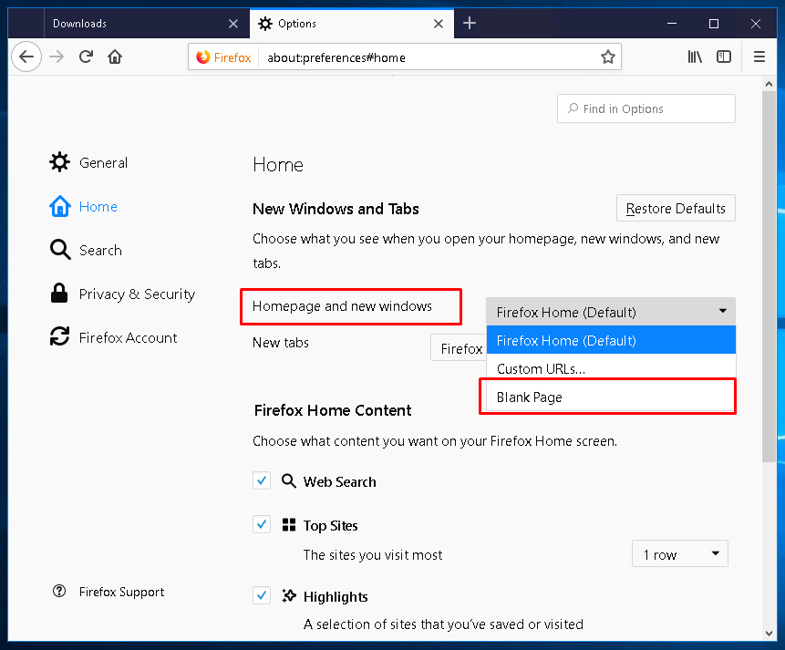
Task: Open the Top Sites 1 row dropdown
Action: click(679, 554)
